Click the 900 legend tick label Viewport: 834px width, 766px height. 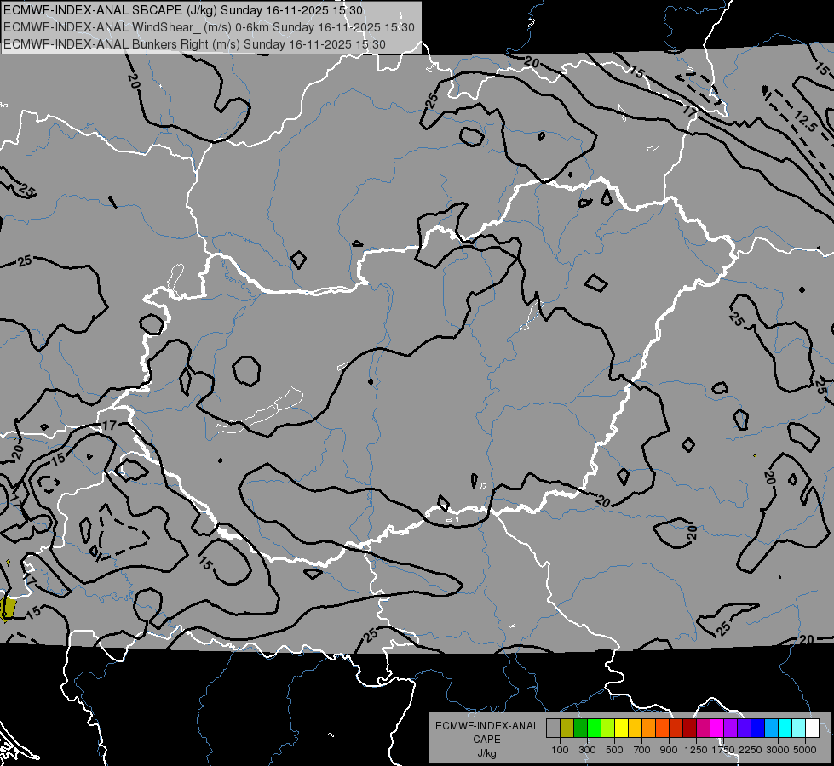tap(669, 750)
